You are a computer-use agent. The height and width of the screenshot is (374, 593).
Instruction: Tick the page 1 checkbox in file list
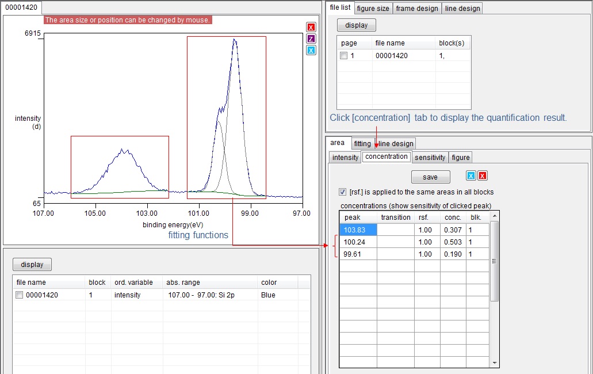[x=344, y=56]
